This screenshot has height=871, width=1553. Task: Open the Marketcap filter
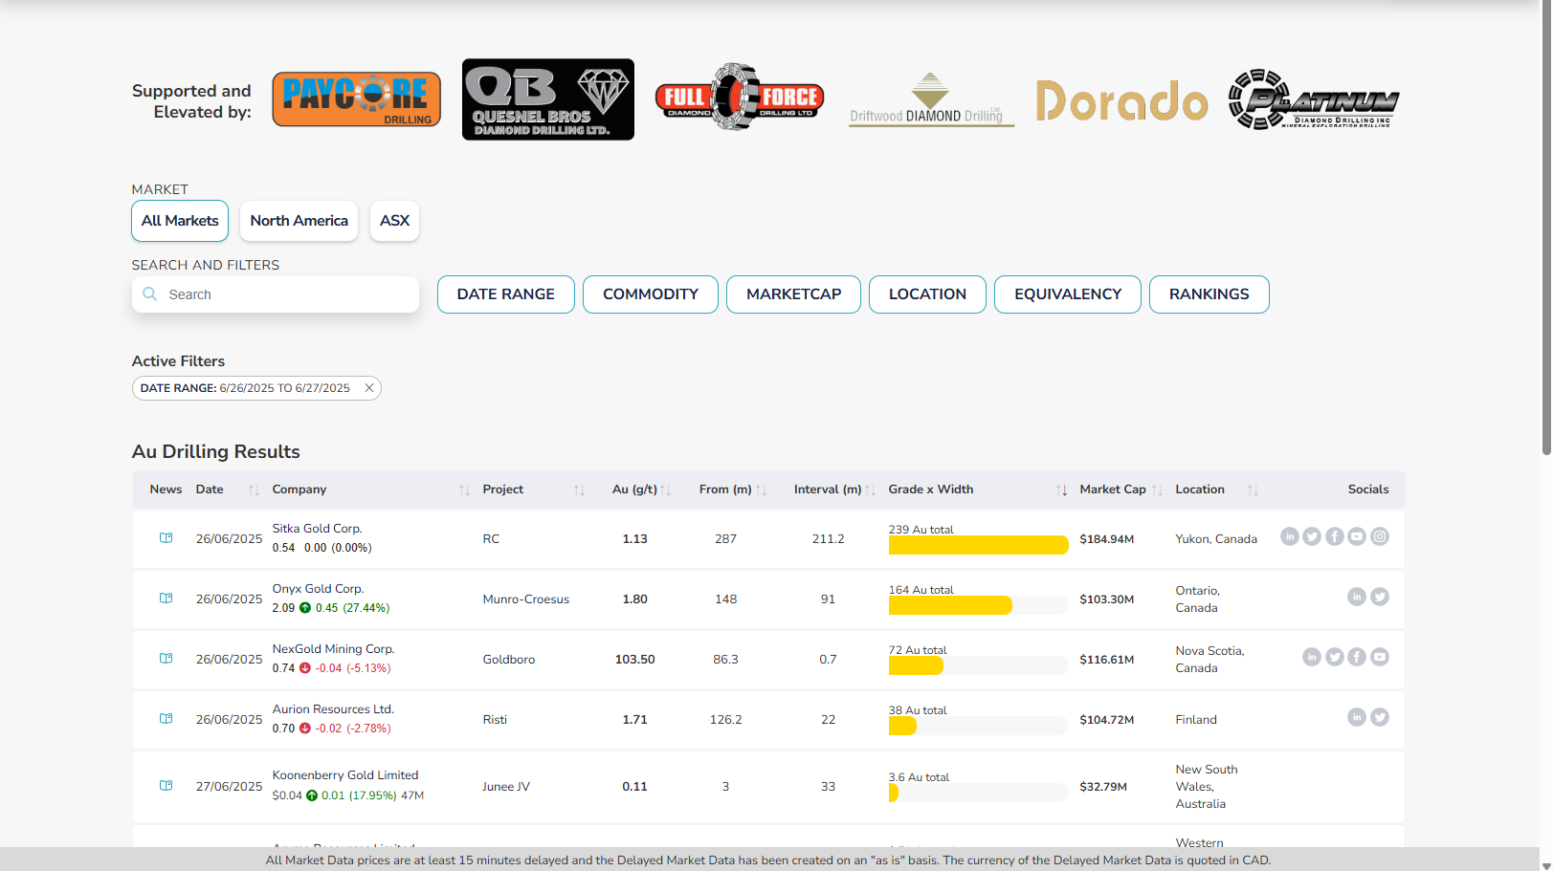point(794,294)
